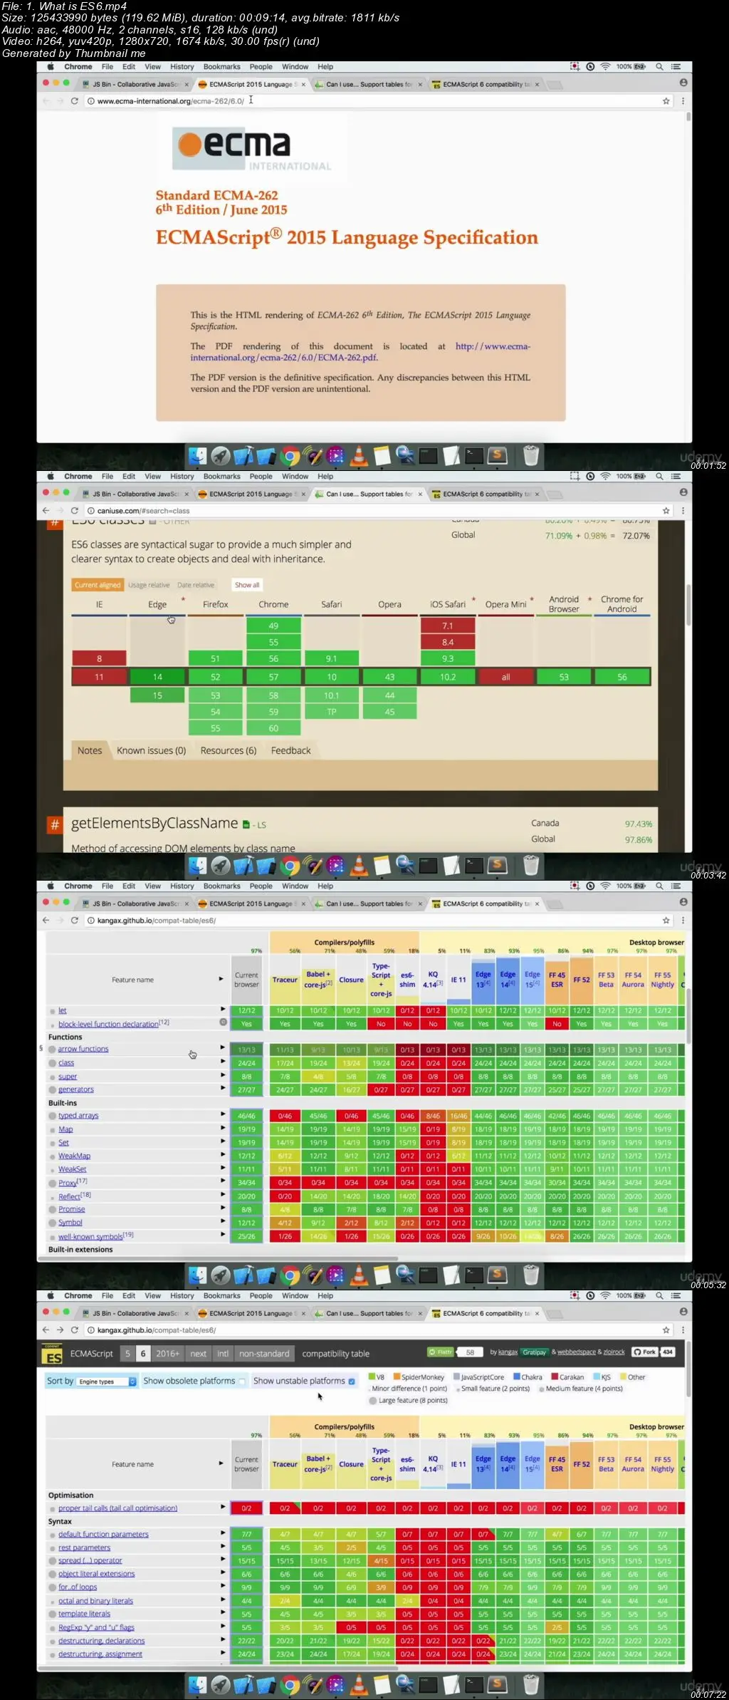Reload the ecma-international.org page

tap(74, 101)
